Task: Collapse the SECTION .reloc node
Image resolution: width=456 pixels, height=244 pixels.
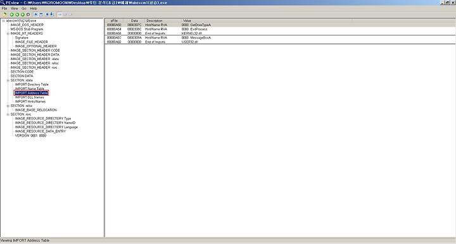Action: (8, 106)
